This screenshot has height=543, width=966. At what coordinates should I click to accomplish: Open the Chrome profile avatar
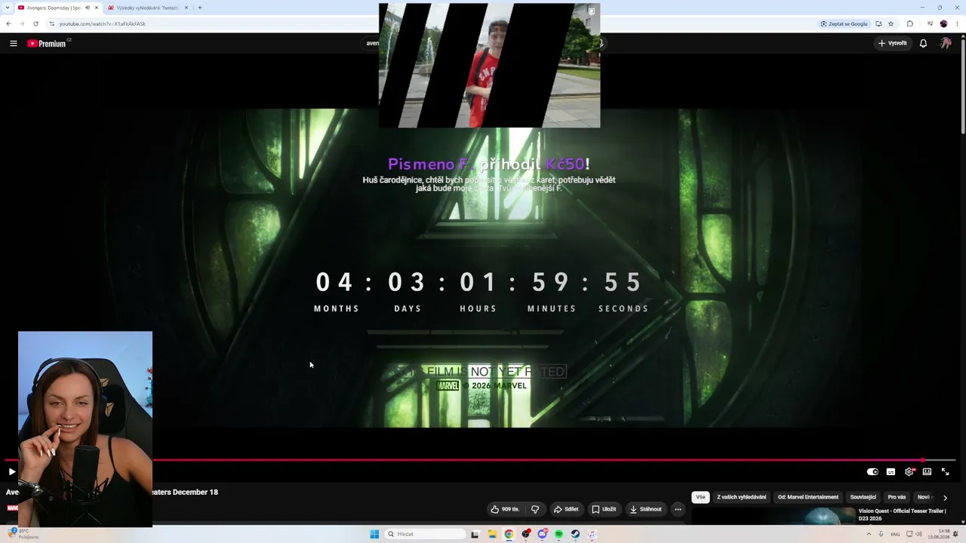[x=943, y=23]
